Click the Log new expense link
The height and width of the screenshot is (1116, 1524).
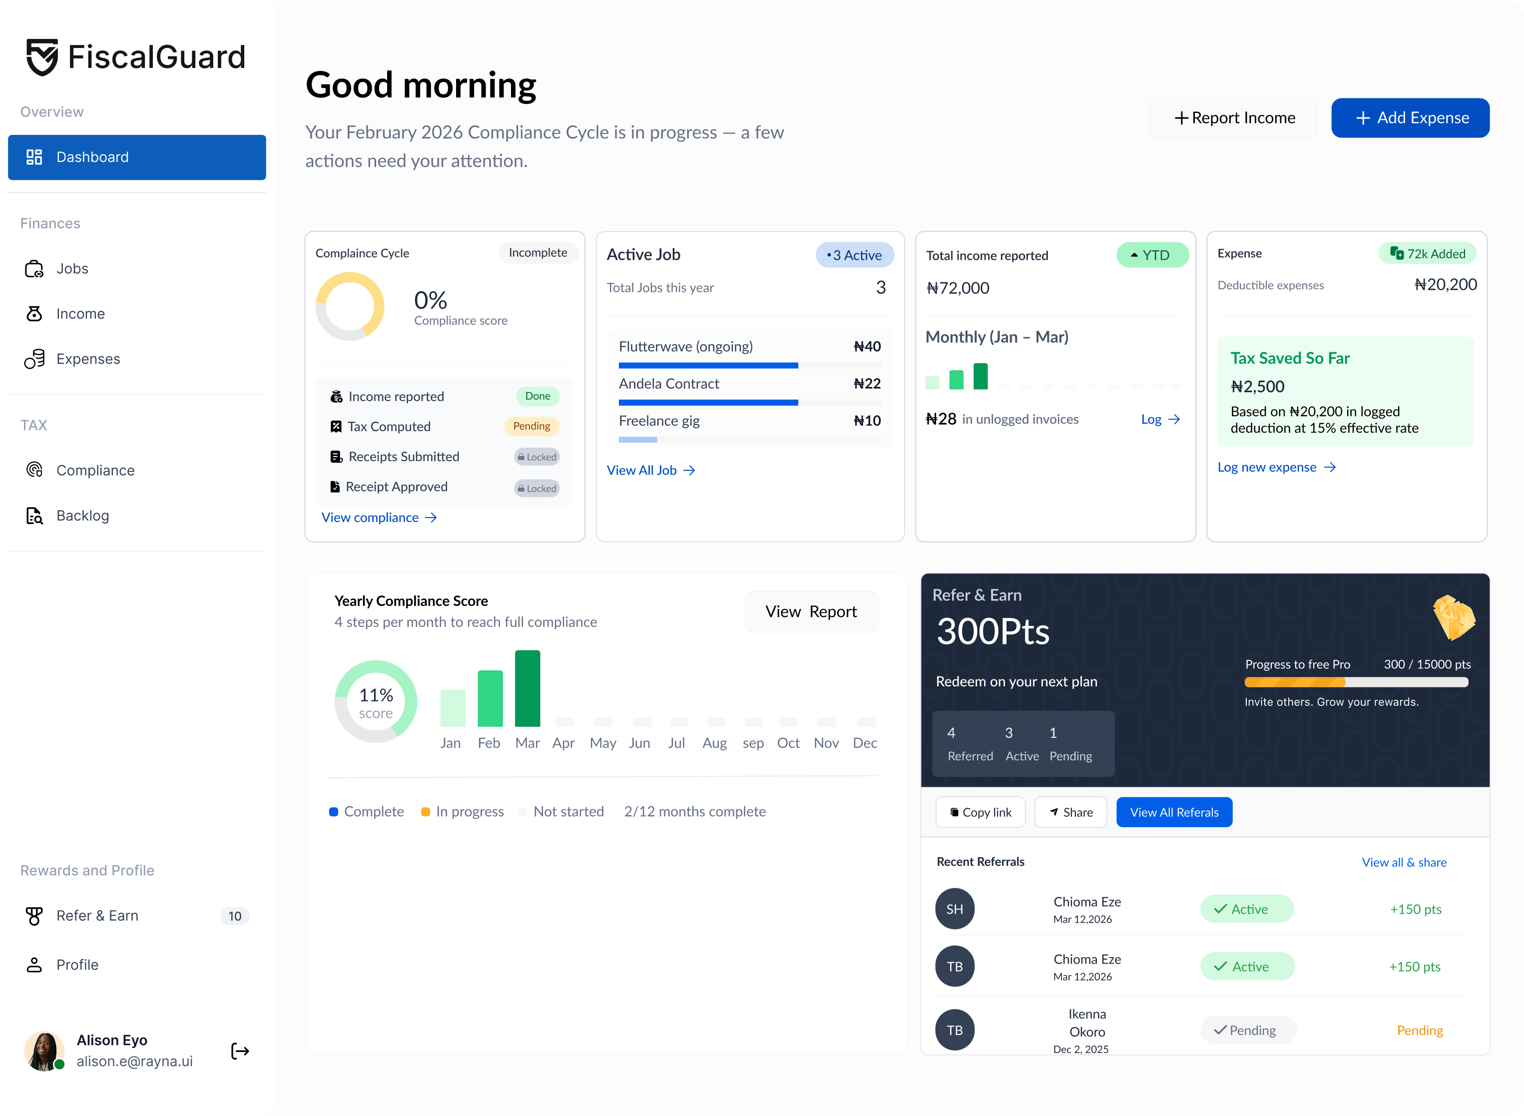[1277, 468]
